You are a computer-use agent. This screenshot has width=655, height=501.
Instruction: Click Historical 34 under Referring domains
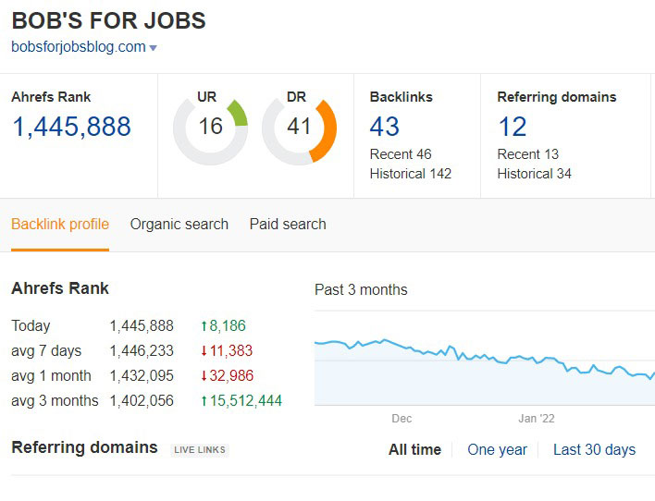click(534, 173)
